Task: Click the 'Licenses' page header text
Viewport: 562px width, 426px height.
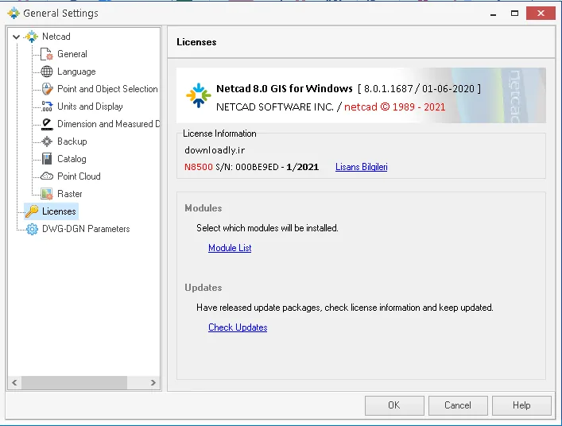Action: point(196,42)
